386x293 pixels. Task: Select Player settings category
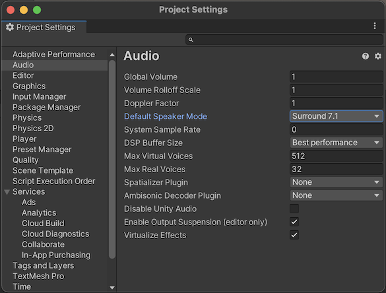(x=24, y=139)
